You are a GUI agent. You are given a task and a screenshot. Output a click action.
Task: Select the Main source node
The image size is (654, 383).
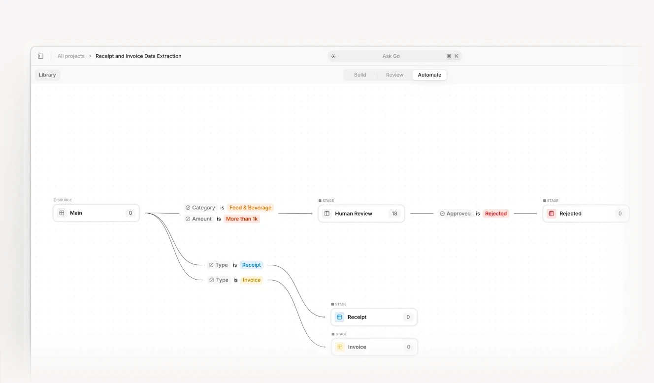click(96, 213)
